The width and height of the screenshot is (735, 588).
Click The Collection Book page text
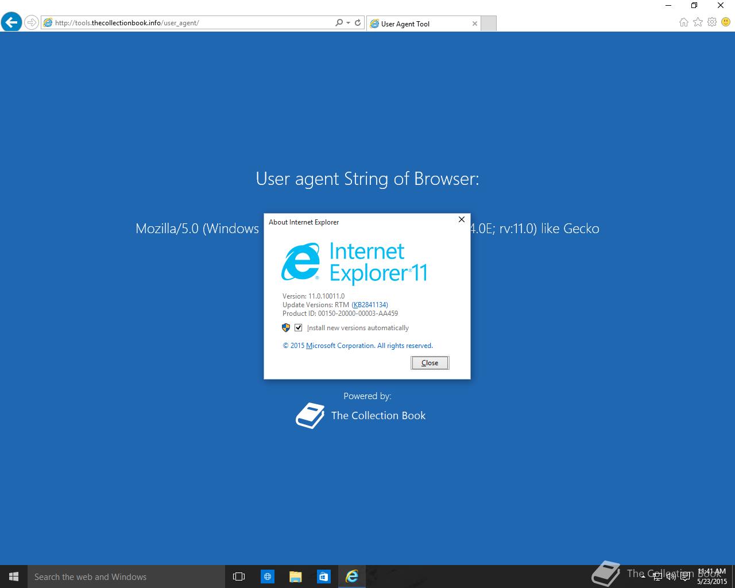pyautogui.click(x=378, y=416)
